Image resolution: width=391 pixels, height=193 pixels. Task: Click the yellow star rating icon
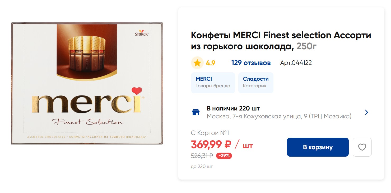click(x=197, y=63)
